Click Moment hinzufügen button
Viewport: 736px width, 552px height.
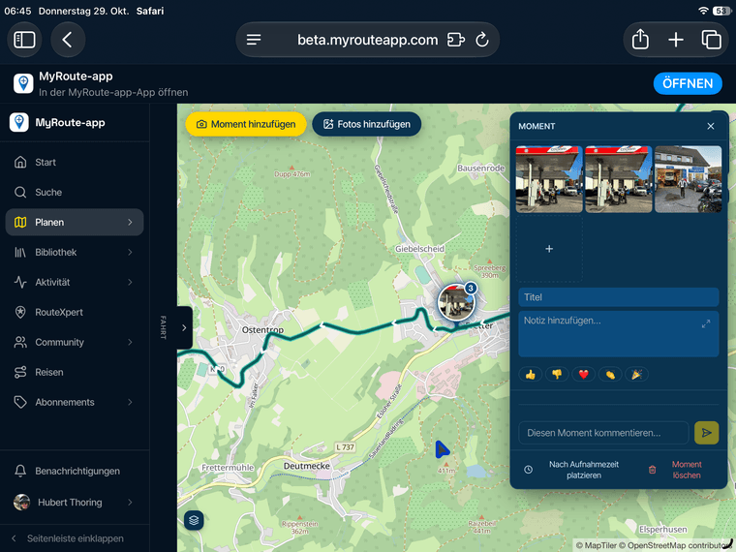click(x=246, y=124)
